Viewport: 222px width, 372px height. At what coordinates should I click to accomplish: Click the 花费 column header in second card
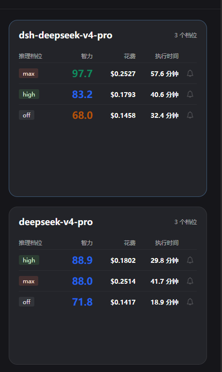[130, 243]
